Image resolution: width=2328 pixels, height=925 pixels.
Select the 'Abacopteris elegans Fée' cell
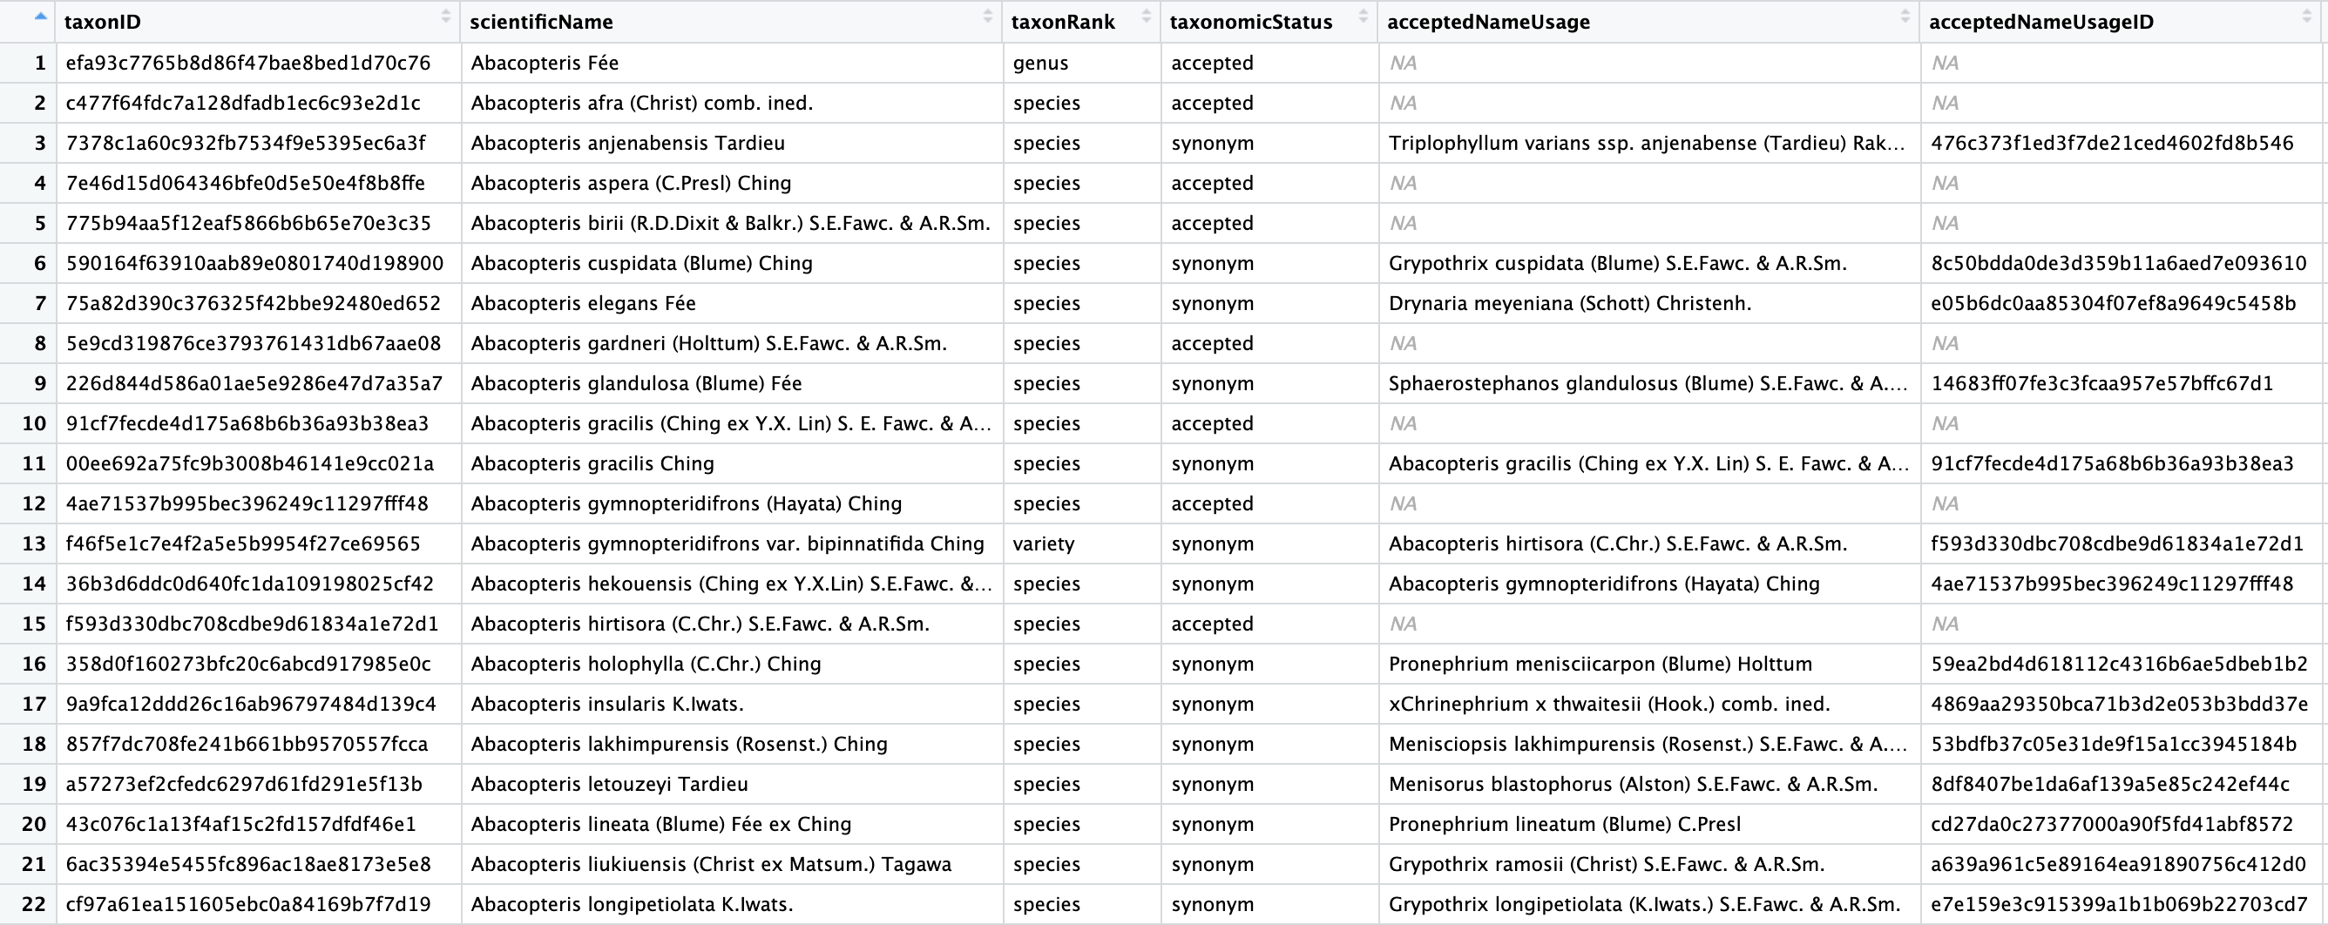click(583, 303)
